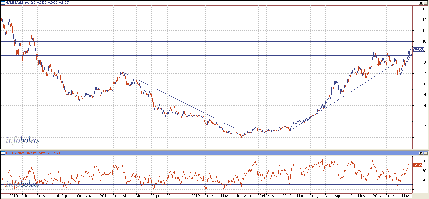
Task: Click the 2014 marker on the time axis
Action: [377, 196]
